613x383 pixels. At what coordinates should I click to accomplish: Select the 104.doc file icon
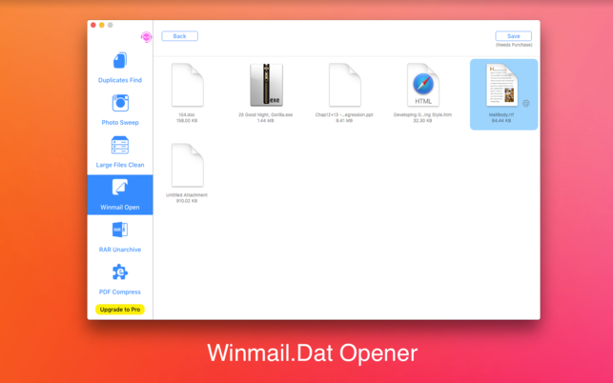187,85
